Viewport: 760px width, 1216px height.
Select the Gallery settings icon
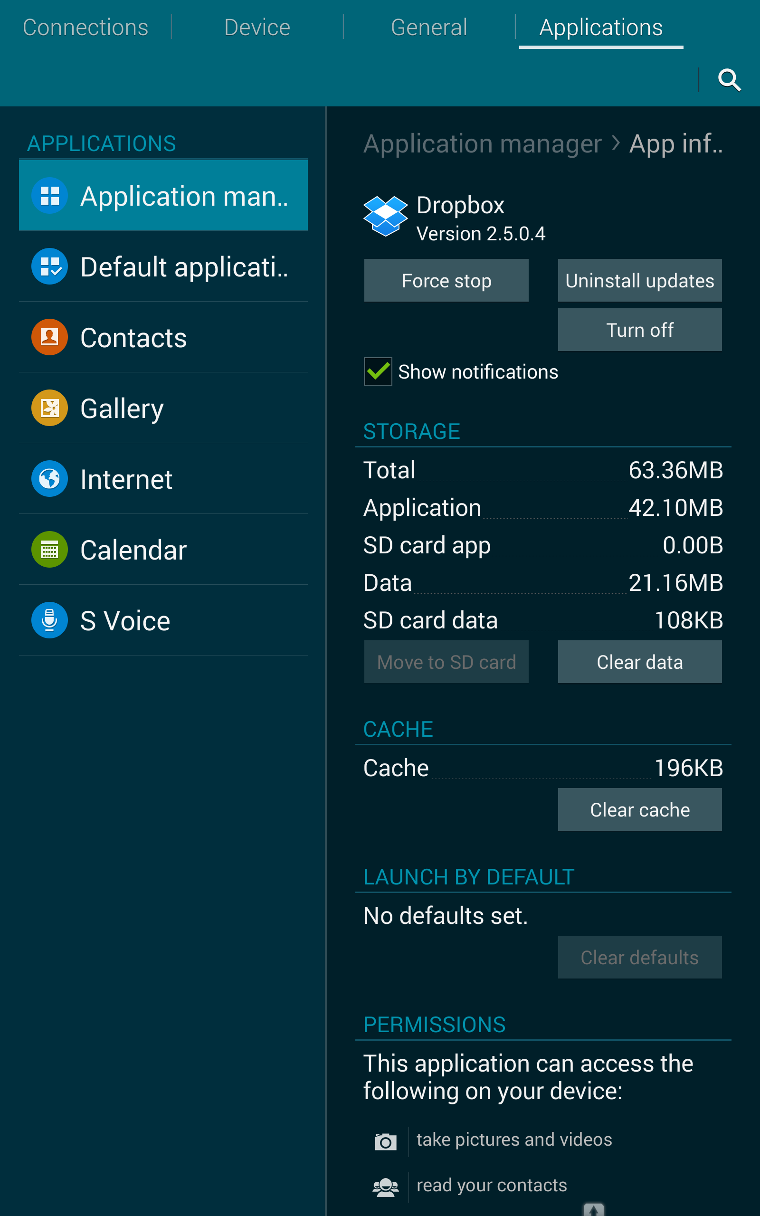click(49, 408)
